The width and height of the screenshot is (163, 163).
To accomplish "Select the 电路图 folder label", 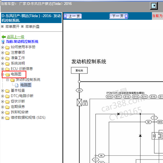I will (16, 74).
